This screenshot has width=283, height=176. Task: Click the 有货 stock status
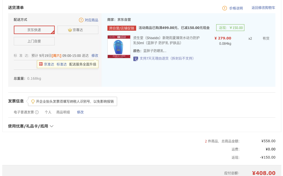[266, 38]
